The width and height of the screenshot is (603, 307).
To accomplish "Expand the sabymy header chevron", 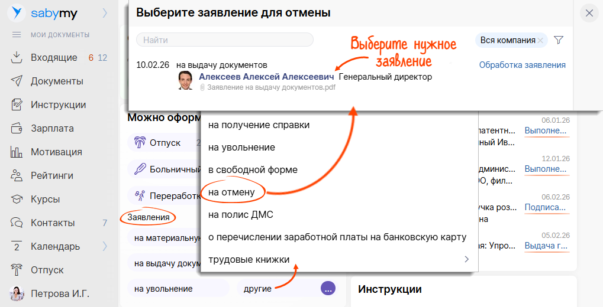I will click(x=105, y=12).
